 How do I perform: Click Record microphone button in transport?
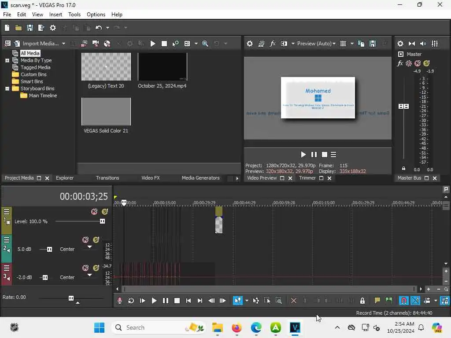coord(120,301)
